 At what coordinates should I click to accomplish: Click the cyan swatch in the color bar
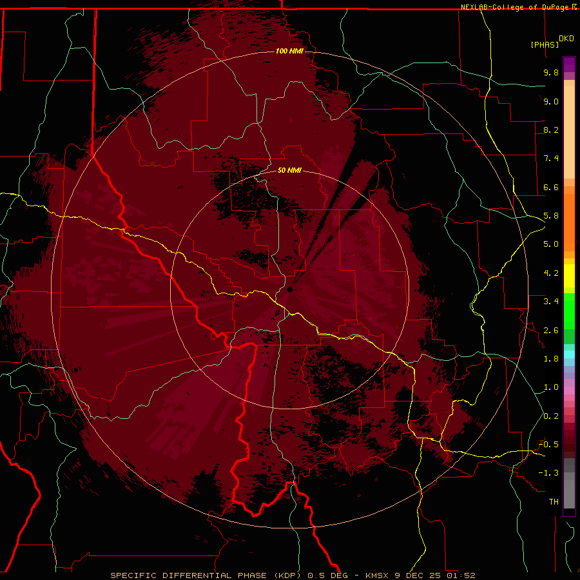[x=569, y=354]
